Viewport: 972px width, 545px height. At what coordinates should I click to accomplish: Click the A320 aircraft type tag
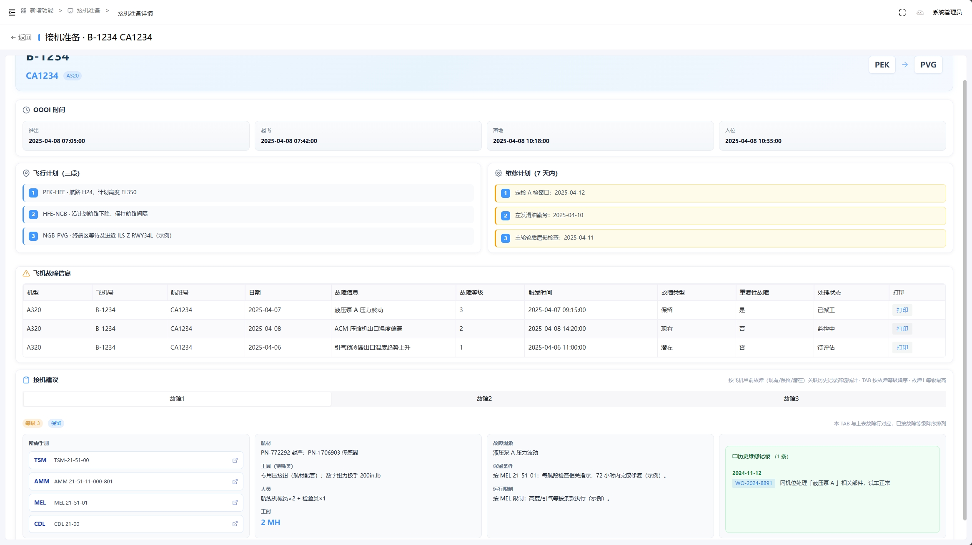pos(73,76)
